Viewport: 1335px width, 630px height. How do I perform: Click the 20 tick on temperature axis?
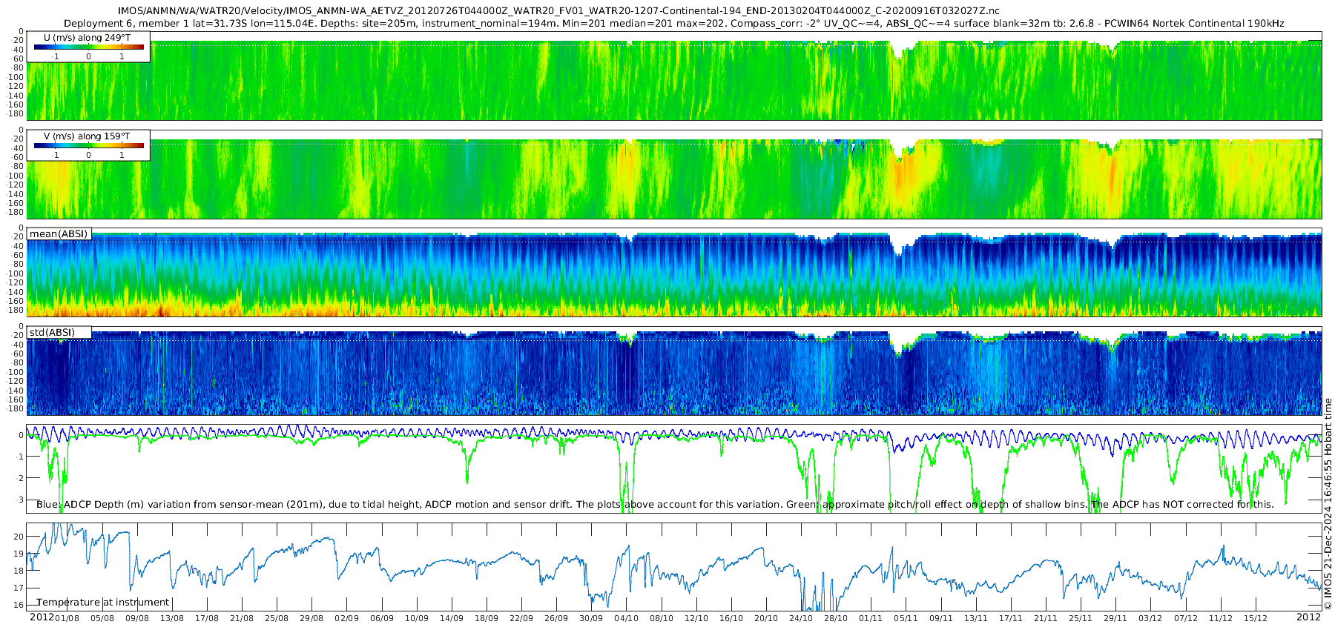[x=19, y=537]
